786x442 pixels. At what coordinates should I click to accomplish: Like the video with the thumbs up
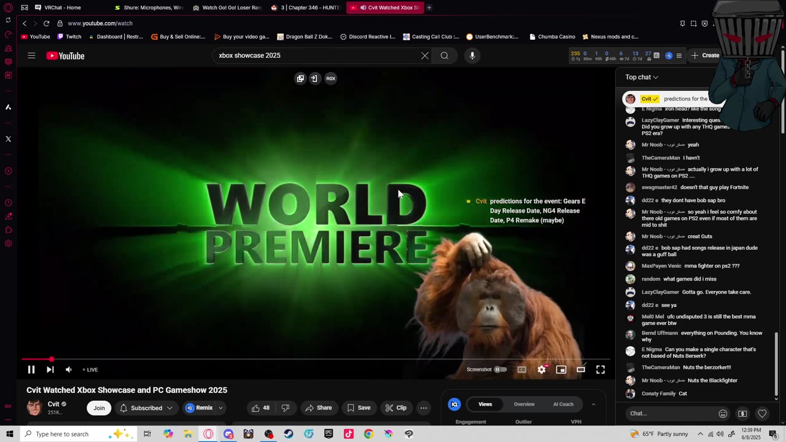(260, 408)
